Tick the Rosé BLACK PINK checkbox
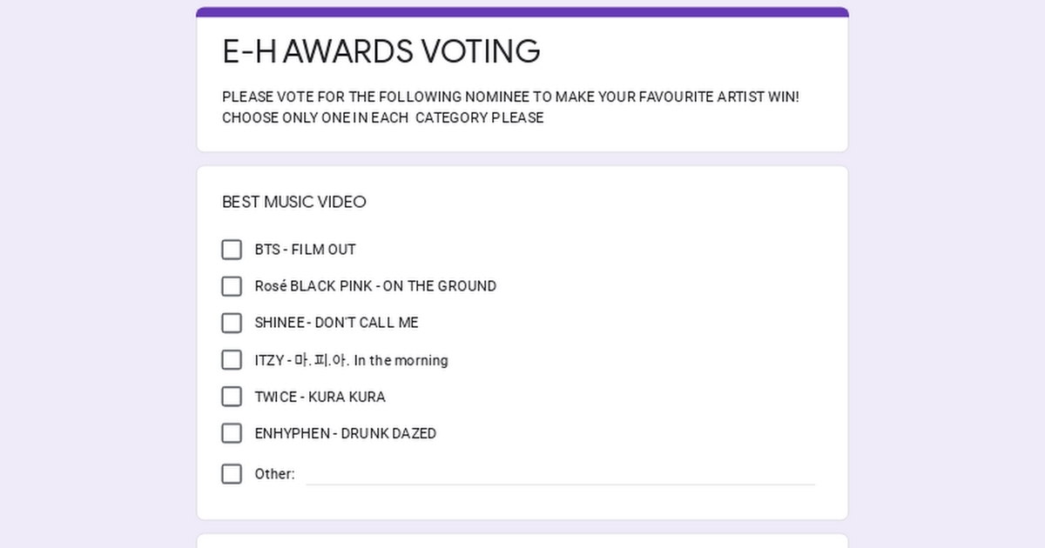This screenshot has height=548, width=1045. pyautogui.click(x=232, y=286)
